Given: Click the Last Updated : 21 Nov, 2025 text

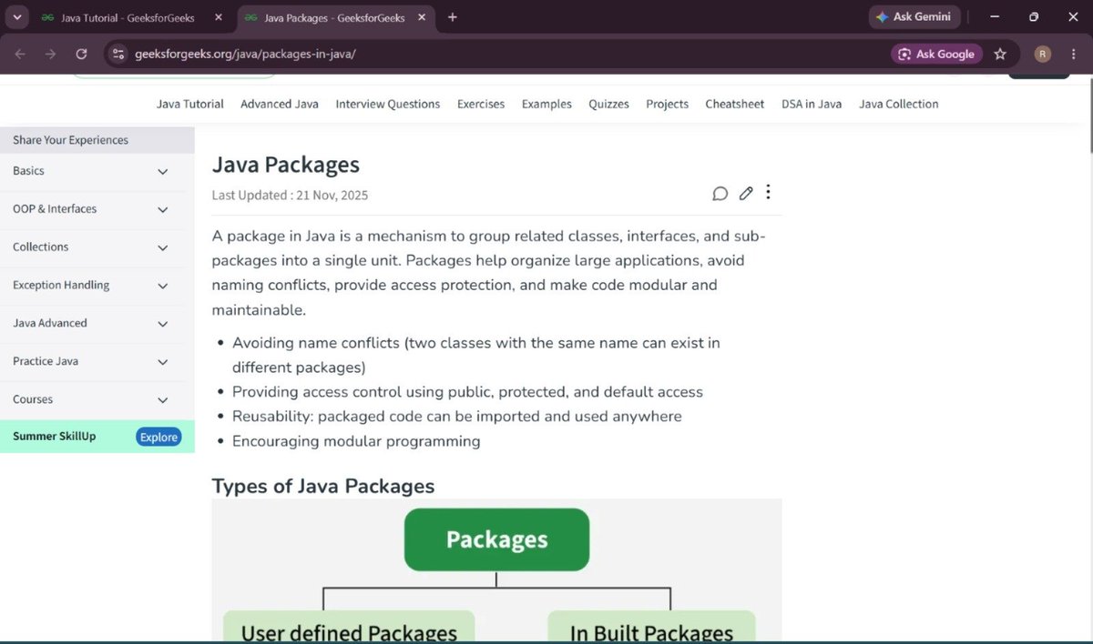Looking at the screenshot, I should tap(290, 195).
